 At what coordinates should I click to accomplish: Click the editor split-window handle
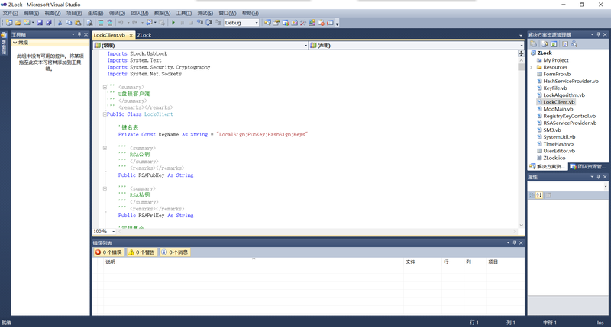521,53
